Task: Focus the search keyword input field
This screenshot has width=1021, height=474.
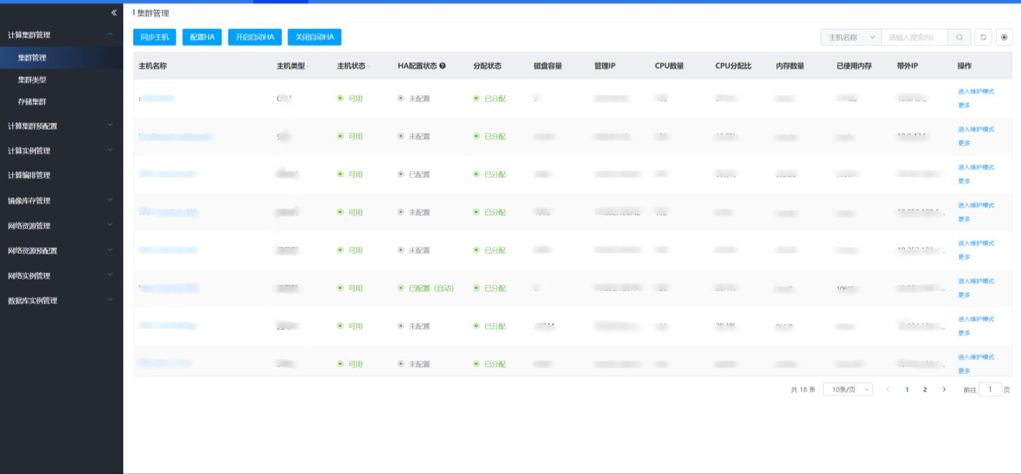Action: [914, 37]
